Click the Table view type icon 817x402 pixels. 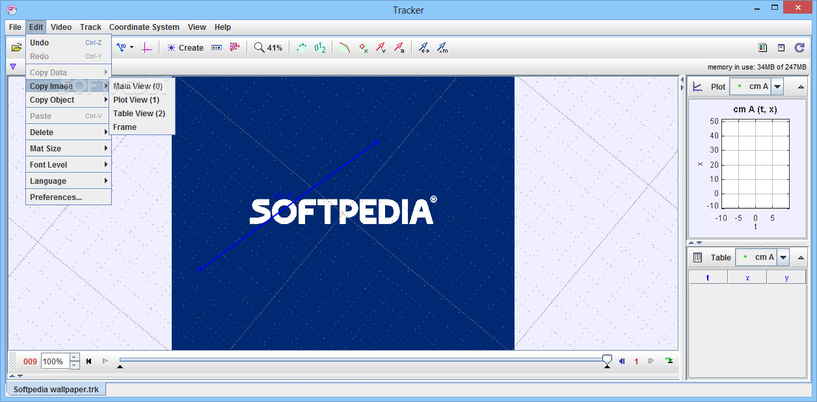[x=697, y=258]
